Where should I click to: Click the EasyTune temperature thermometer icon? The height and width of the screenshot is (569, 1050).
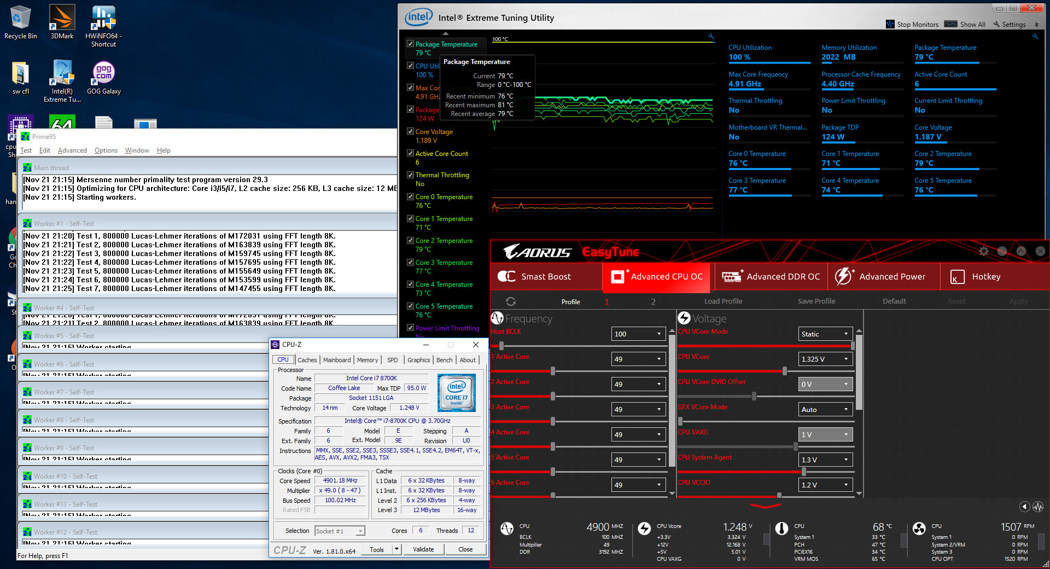(x=782, y=529)
